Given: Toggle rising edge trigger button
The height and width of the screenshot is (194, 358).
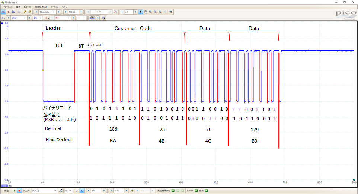Looking at the screenshot, I should pos(77,191).
